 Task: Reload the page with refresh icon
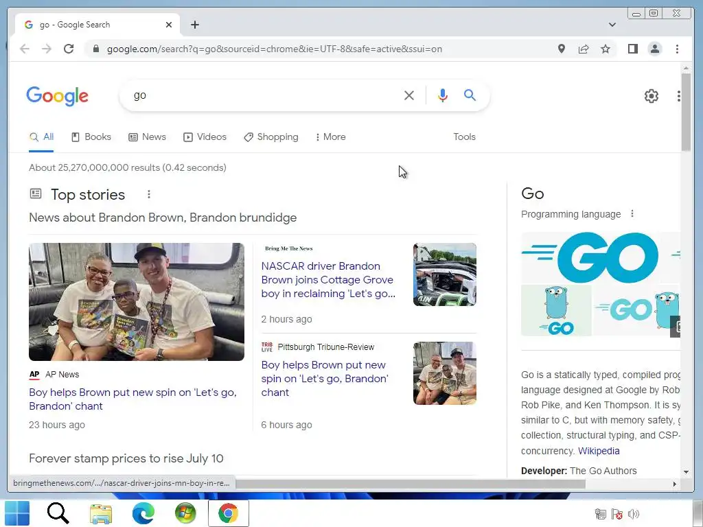pos(69,49)
